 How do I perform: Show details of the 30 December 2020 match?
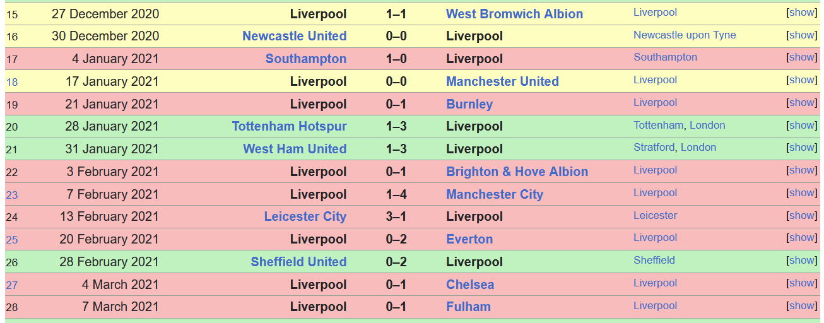tap(802, 35)
